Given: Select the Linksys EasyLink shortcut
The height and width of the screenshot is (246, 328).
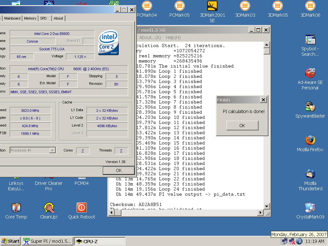Looking at the screenshot, I should pos(16,184).
